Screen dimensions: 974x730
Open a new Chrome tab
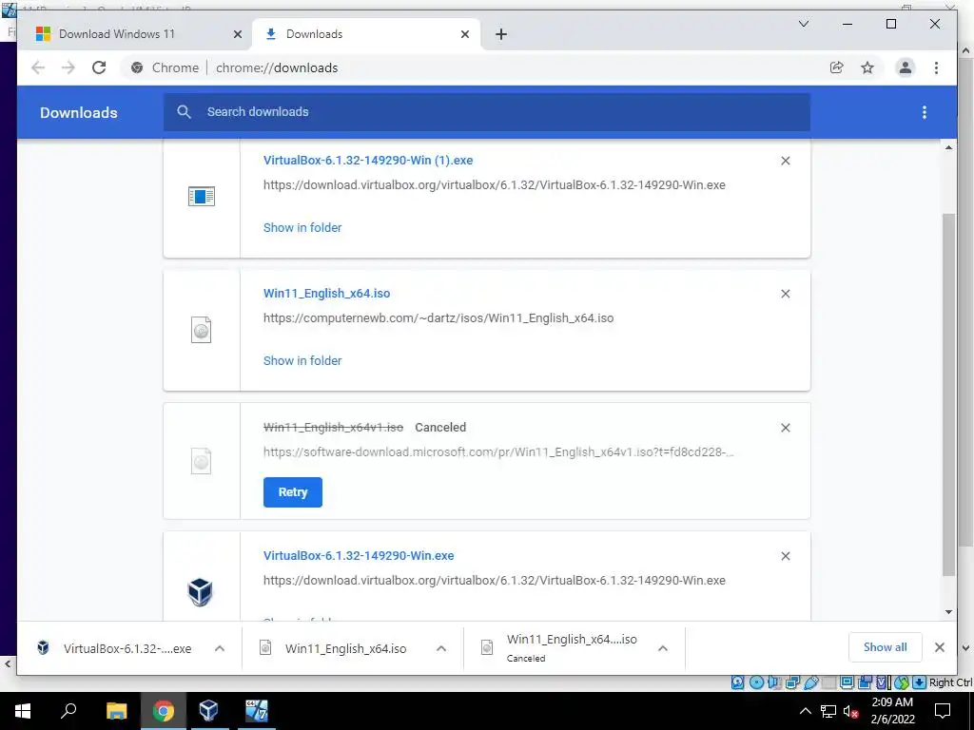pyautogui.click(x=501, y=34)
